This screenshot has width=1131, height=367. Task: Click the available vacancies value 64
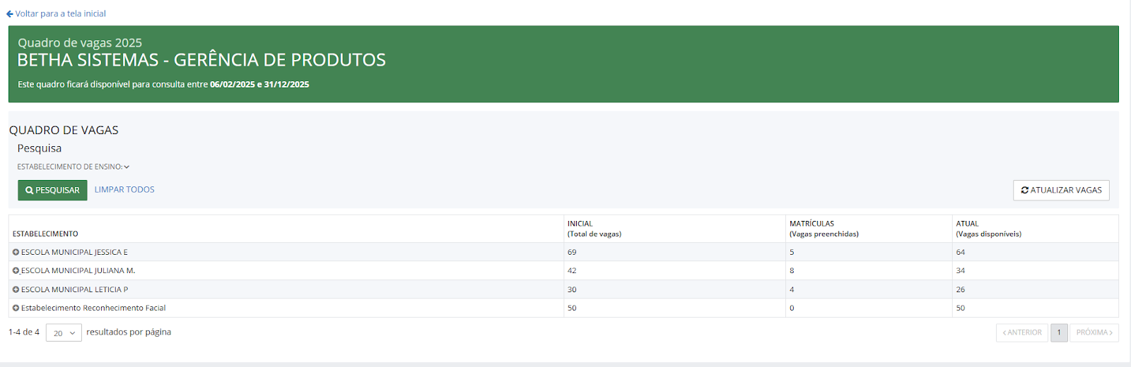coord(960,252)
